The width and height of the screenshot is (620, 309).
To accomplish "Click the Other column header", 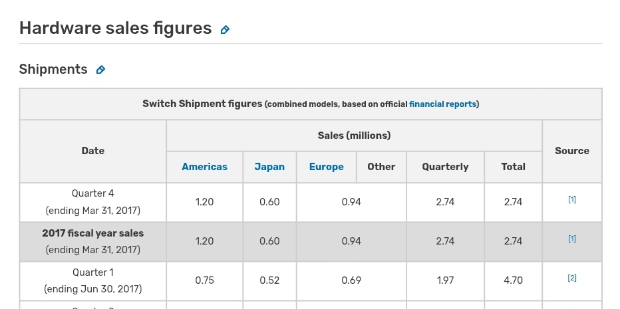I will coord(381,167).
